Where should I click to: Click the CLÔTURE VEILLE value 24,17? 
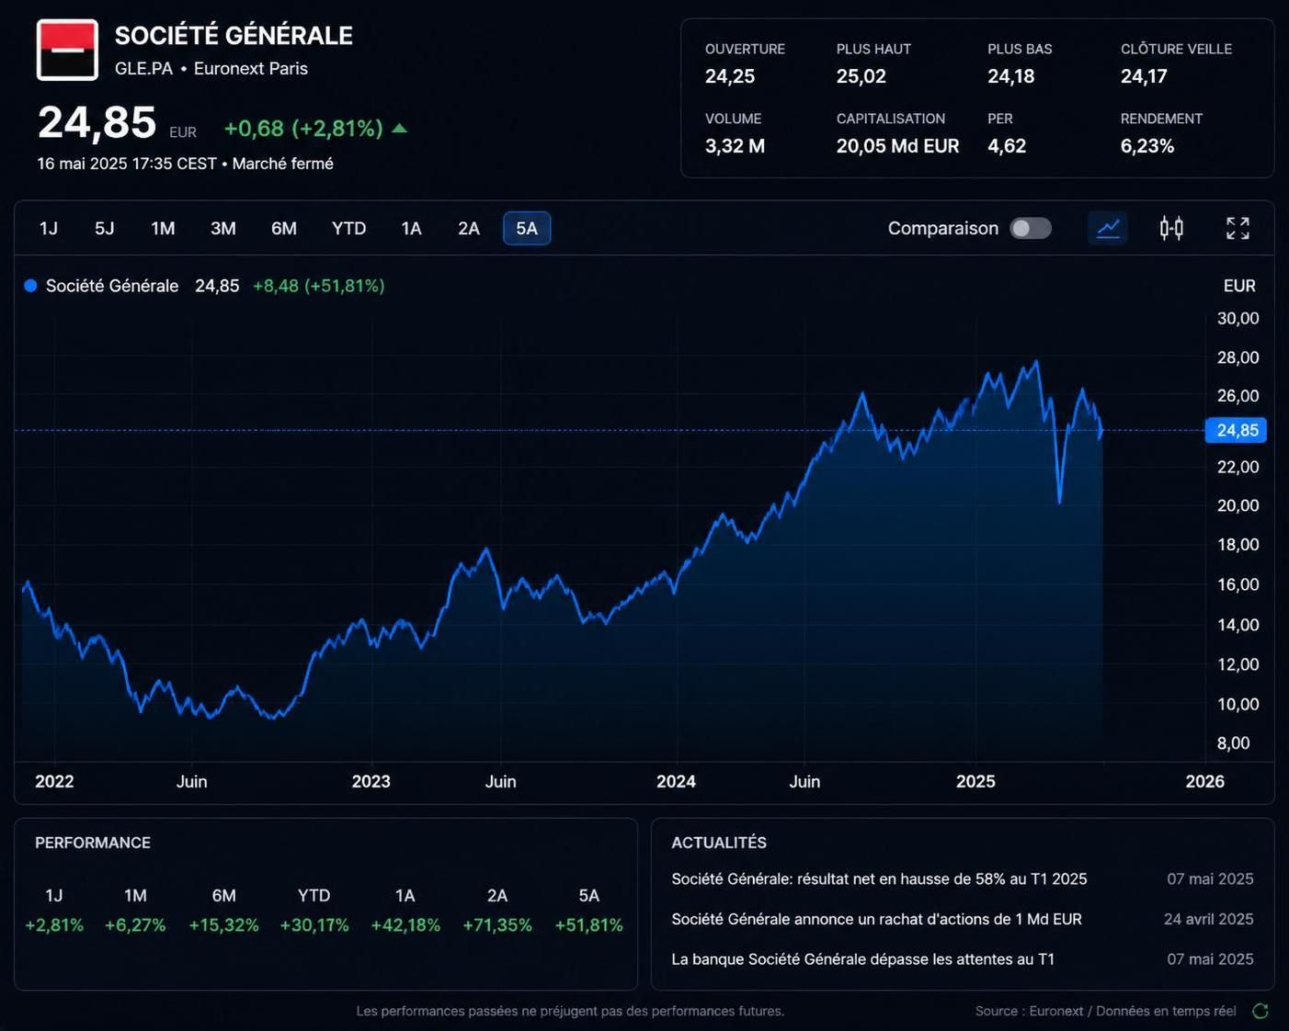tap(1144, 76)
